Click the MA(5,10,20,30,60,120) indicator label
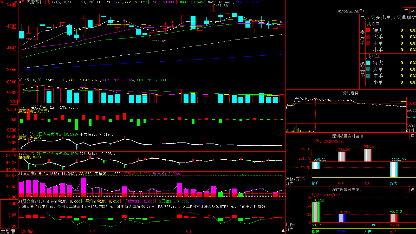This screenshot has height=234, width=416. 73,2
